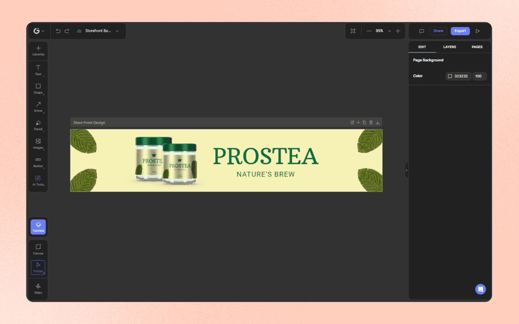Open the Arrow tool
The width and height of the screenshot is (519, 324).
coord(38,107)
